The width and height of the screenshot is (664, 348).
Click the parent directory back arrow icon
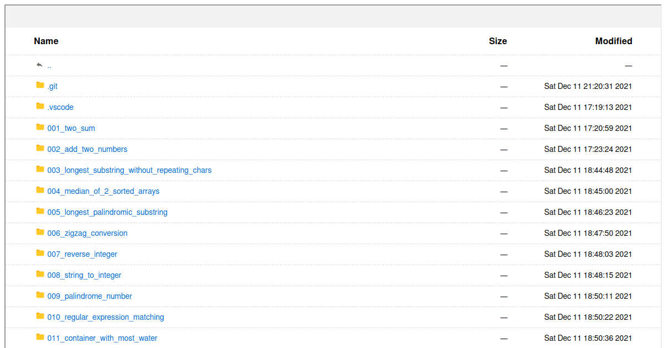coord(39,65)
